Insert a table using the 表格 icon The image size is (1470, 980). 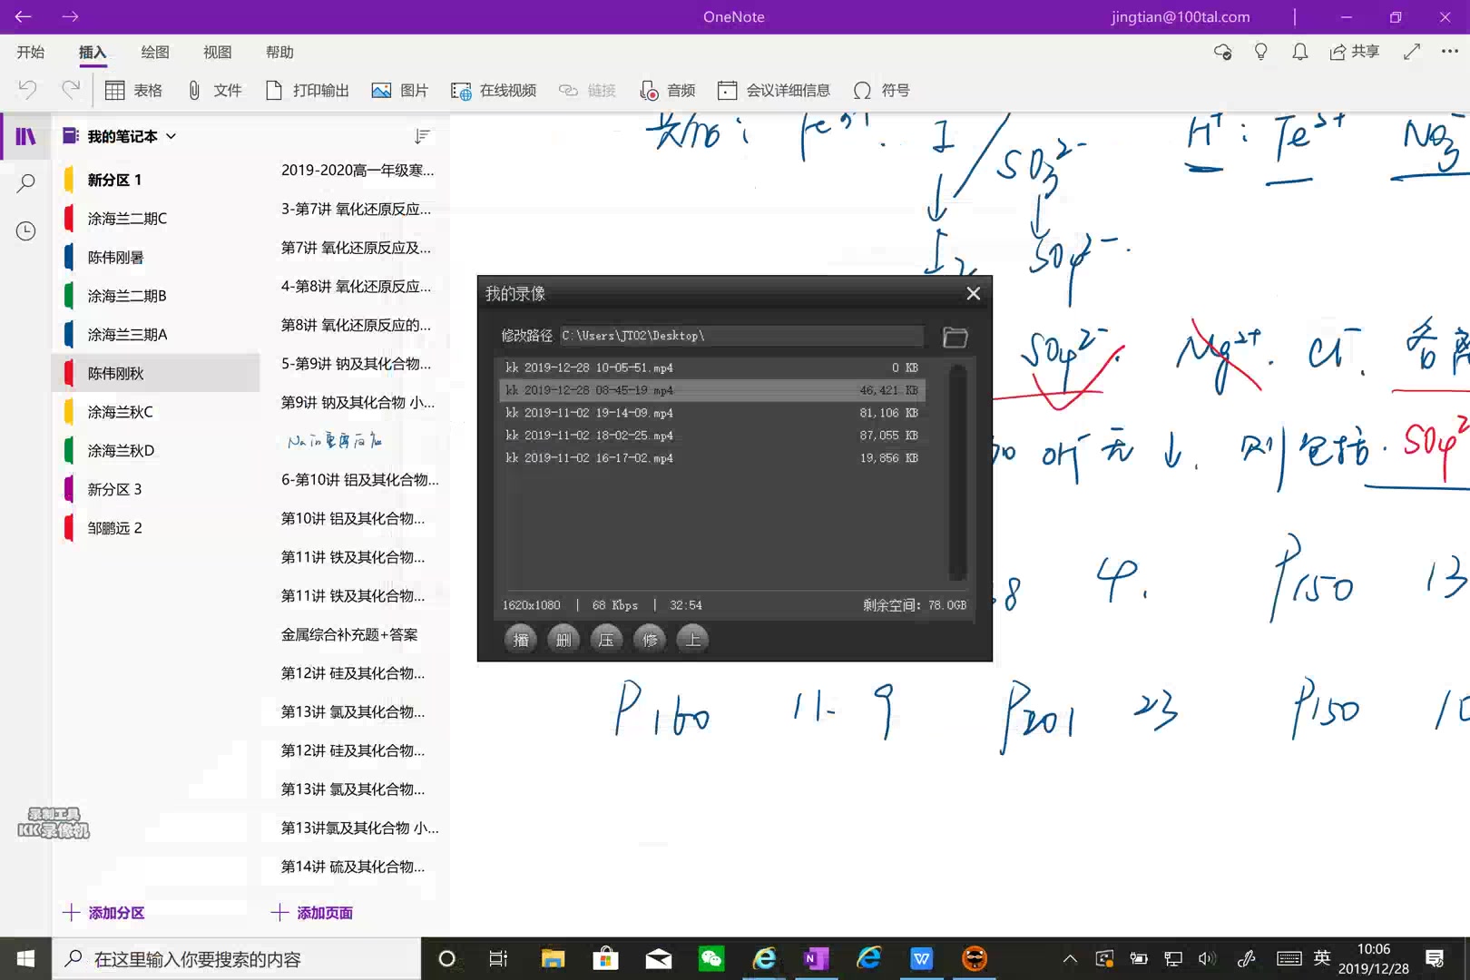point(115,90)
